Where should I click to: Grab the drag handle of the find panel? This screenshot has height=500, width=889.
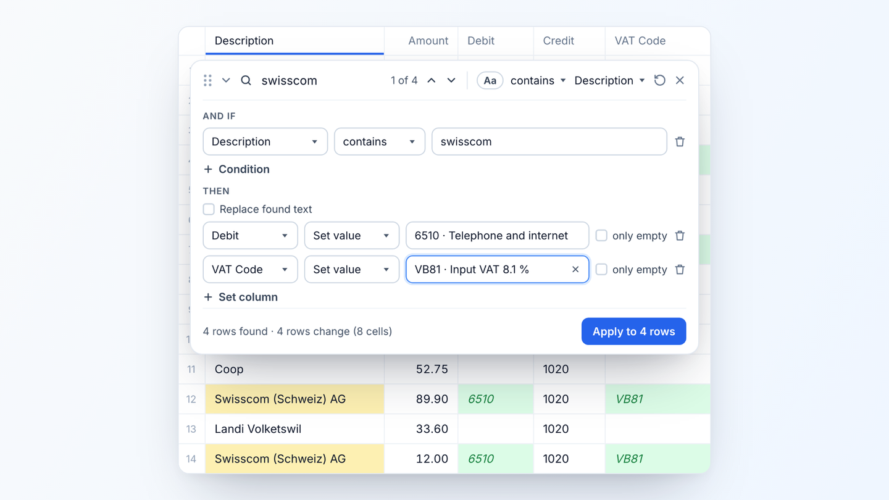207,80
